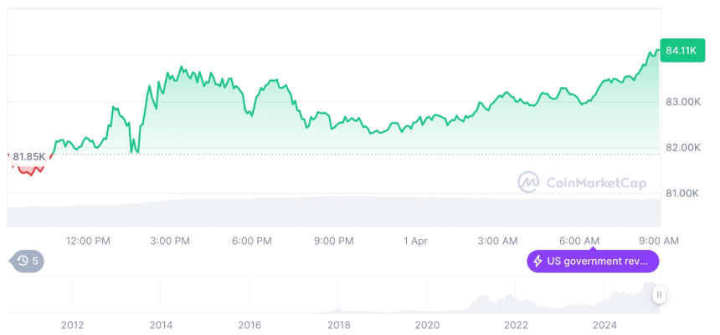Click the 81.85K opening price label

(x=28, y=156)
